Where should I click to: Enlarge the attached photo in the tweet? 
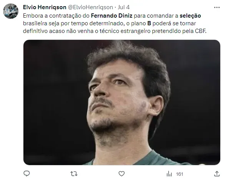pos(122,102)
